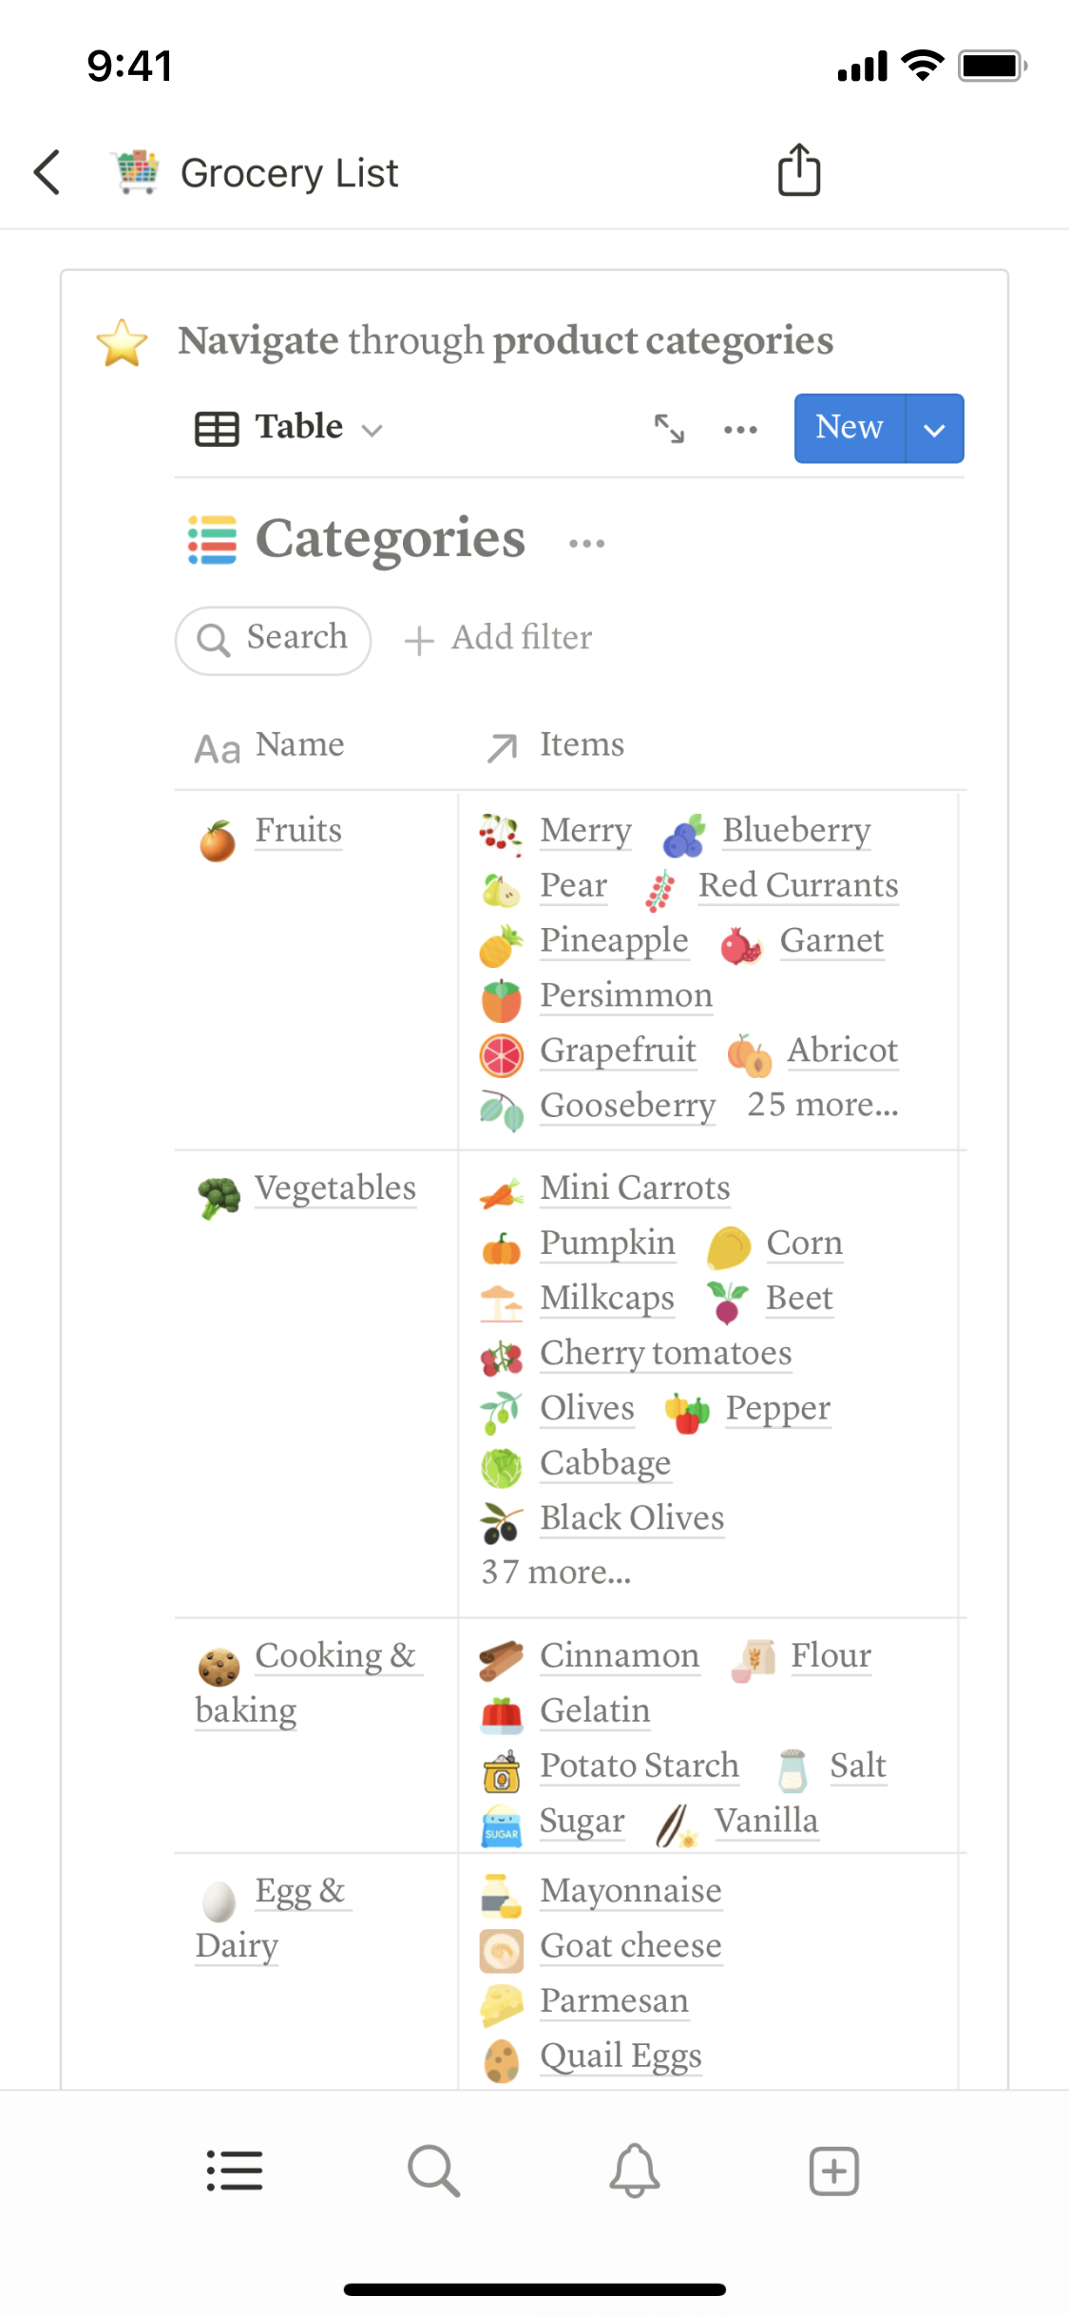The width and height of the screenshot is (1069, 2316).
Task: Expand the New button dropdown arrow
Action: tap(935, 429)
